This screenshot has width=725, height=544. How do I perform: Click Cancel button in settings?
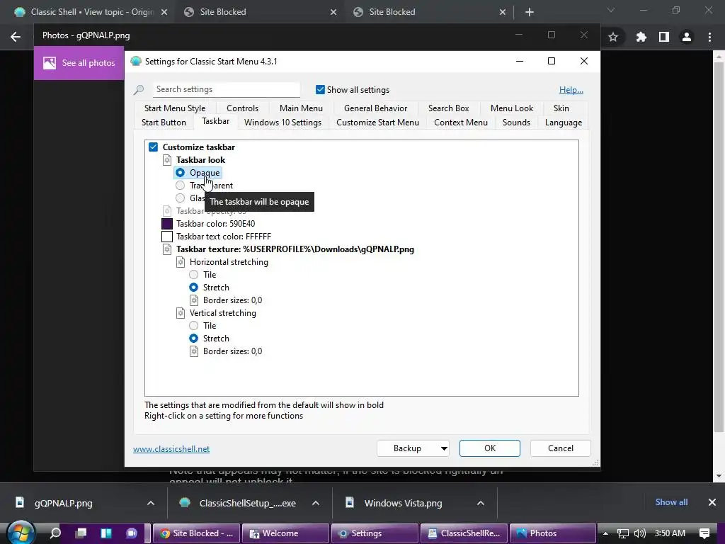click(x=561, y=448)
